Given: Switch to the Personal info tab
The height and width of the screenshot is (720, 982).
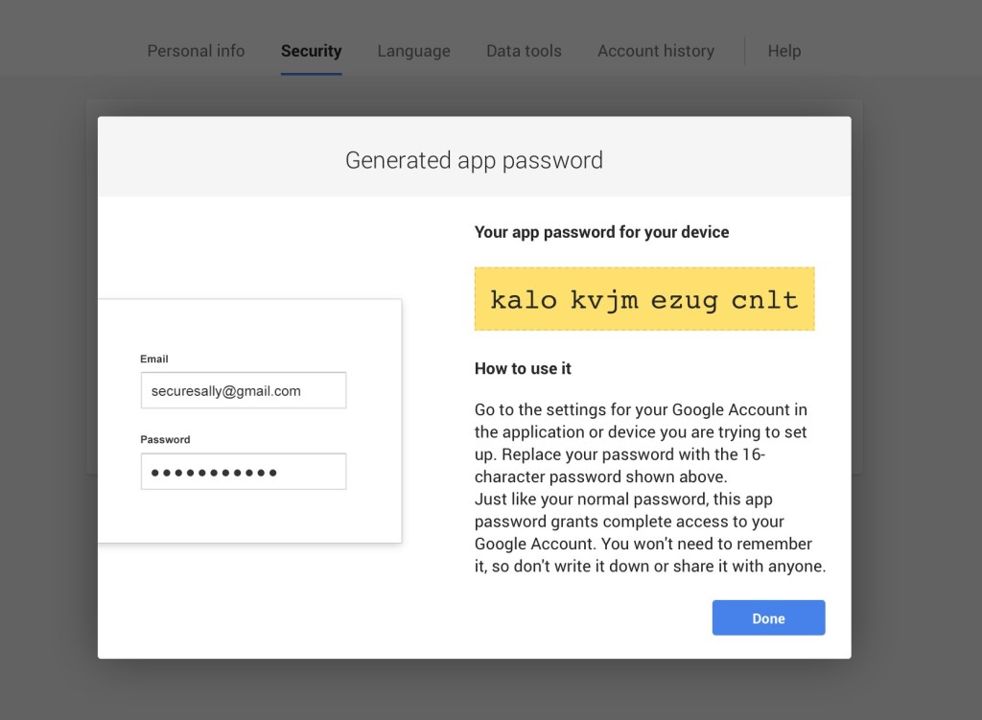Looking at the screenshot, I should point(196,51).
